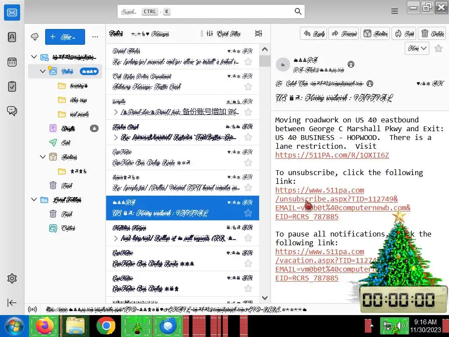Click the search magnifier icon

pyautogui.click(x=298, y=11)
